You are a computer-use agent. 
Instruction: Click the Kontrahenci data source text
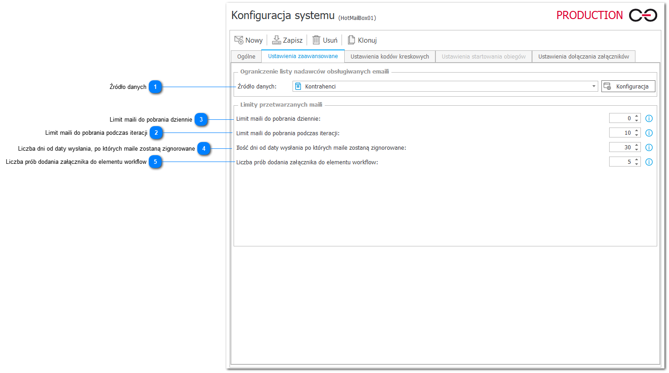tap(320, 87)
